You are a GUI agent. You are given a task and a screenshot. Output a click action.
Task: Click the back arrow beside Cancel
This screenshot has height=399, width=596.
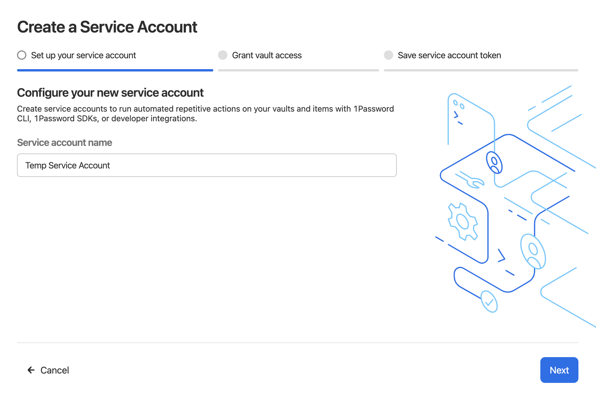[x=31, y=370]
